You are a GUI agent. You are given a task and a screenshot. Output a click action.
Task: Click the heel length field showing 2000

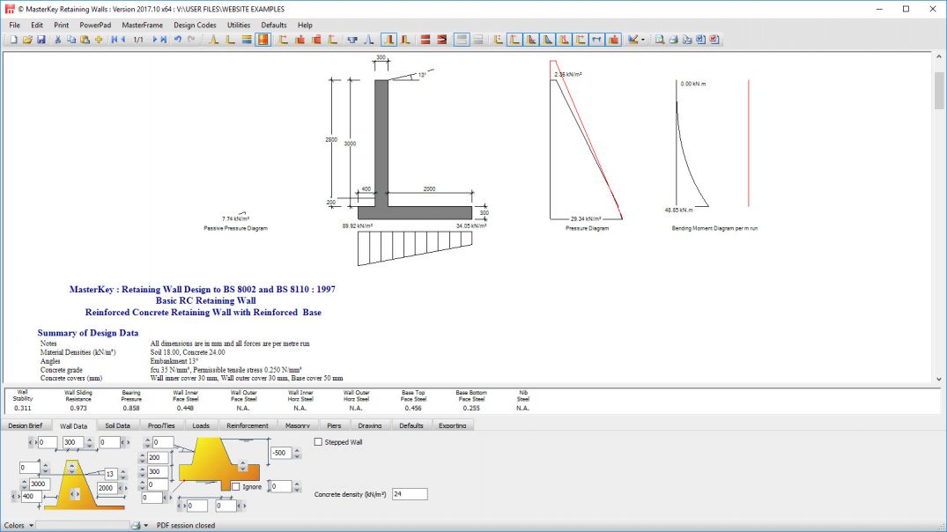point(106,488)
